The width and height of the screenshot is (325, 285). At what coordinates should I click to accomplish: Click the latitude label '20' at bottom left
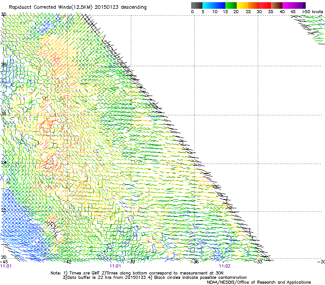pyautogui.click(x=4, y=257)
